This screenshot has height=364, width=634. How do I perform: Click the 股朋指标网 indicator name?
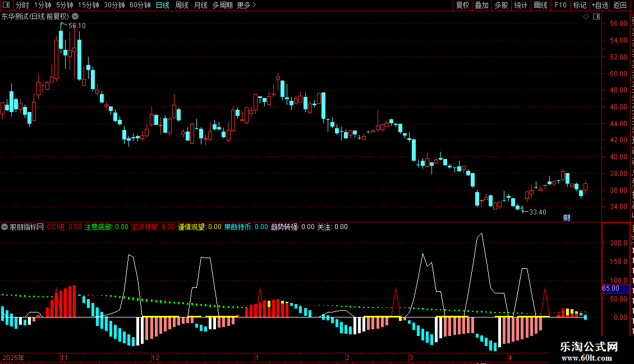pos(27,227)
